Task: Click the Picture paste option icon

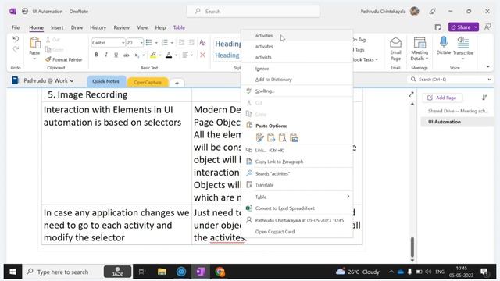Action: pos(294,137)
